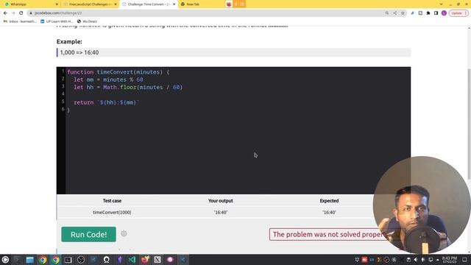Click the '16:40' value under Your output
The height and width of the screenshot is (265, 471).
point(221,212)
